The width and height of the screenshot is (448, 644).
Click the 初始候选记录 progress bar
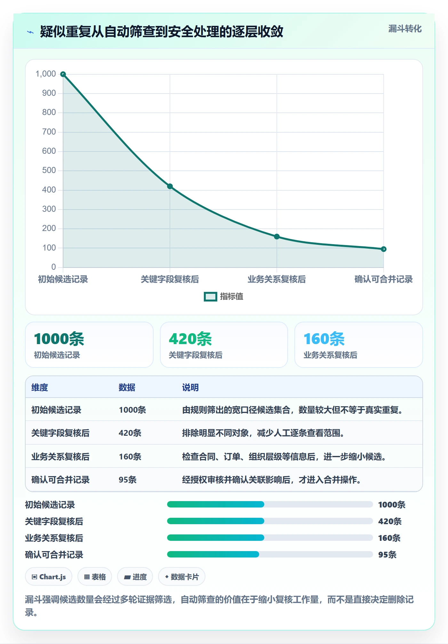(270, 505)
